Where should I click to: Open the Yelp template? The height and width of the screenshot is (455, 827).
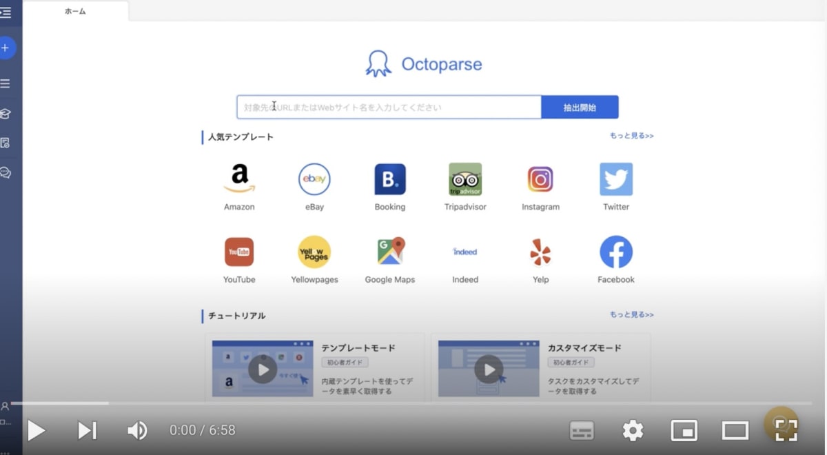coord(540,252)
